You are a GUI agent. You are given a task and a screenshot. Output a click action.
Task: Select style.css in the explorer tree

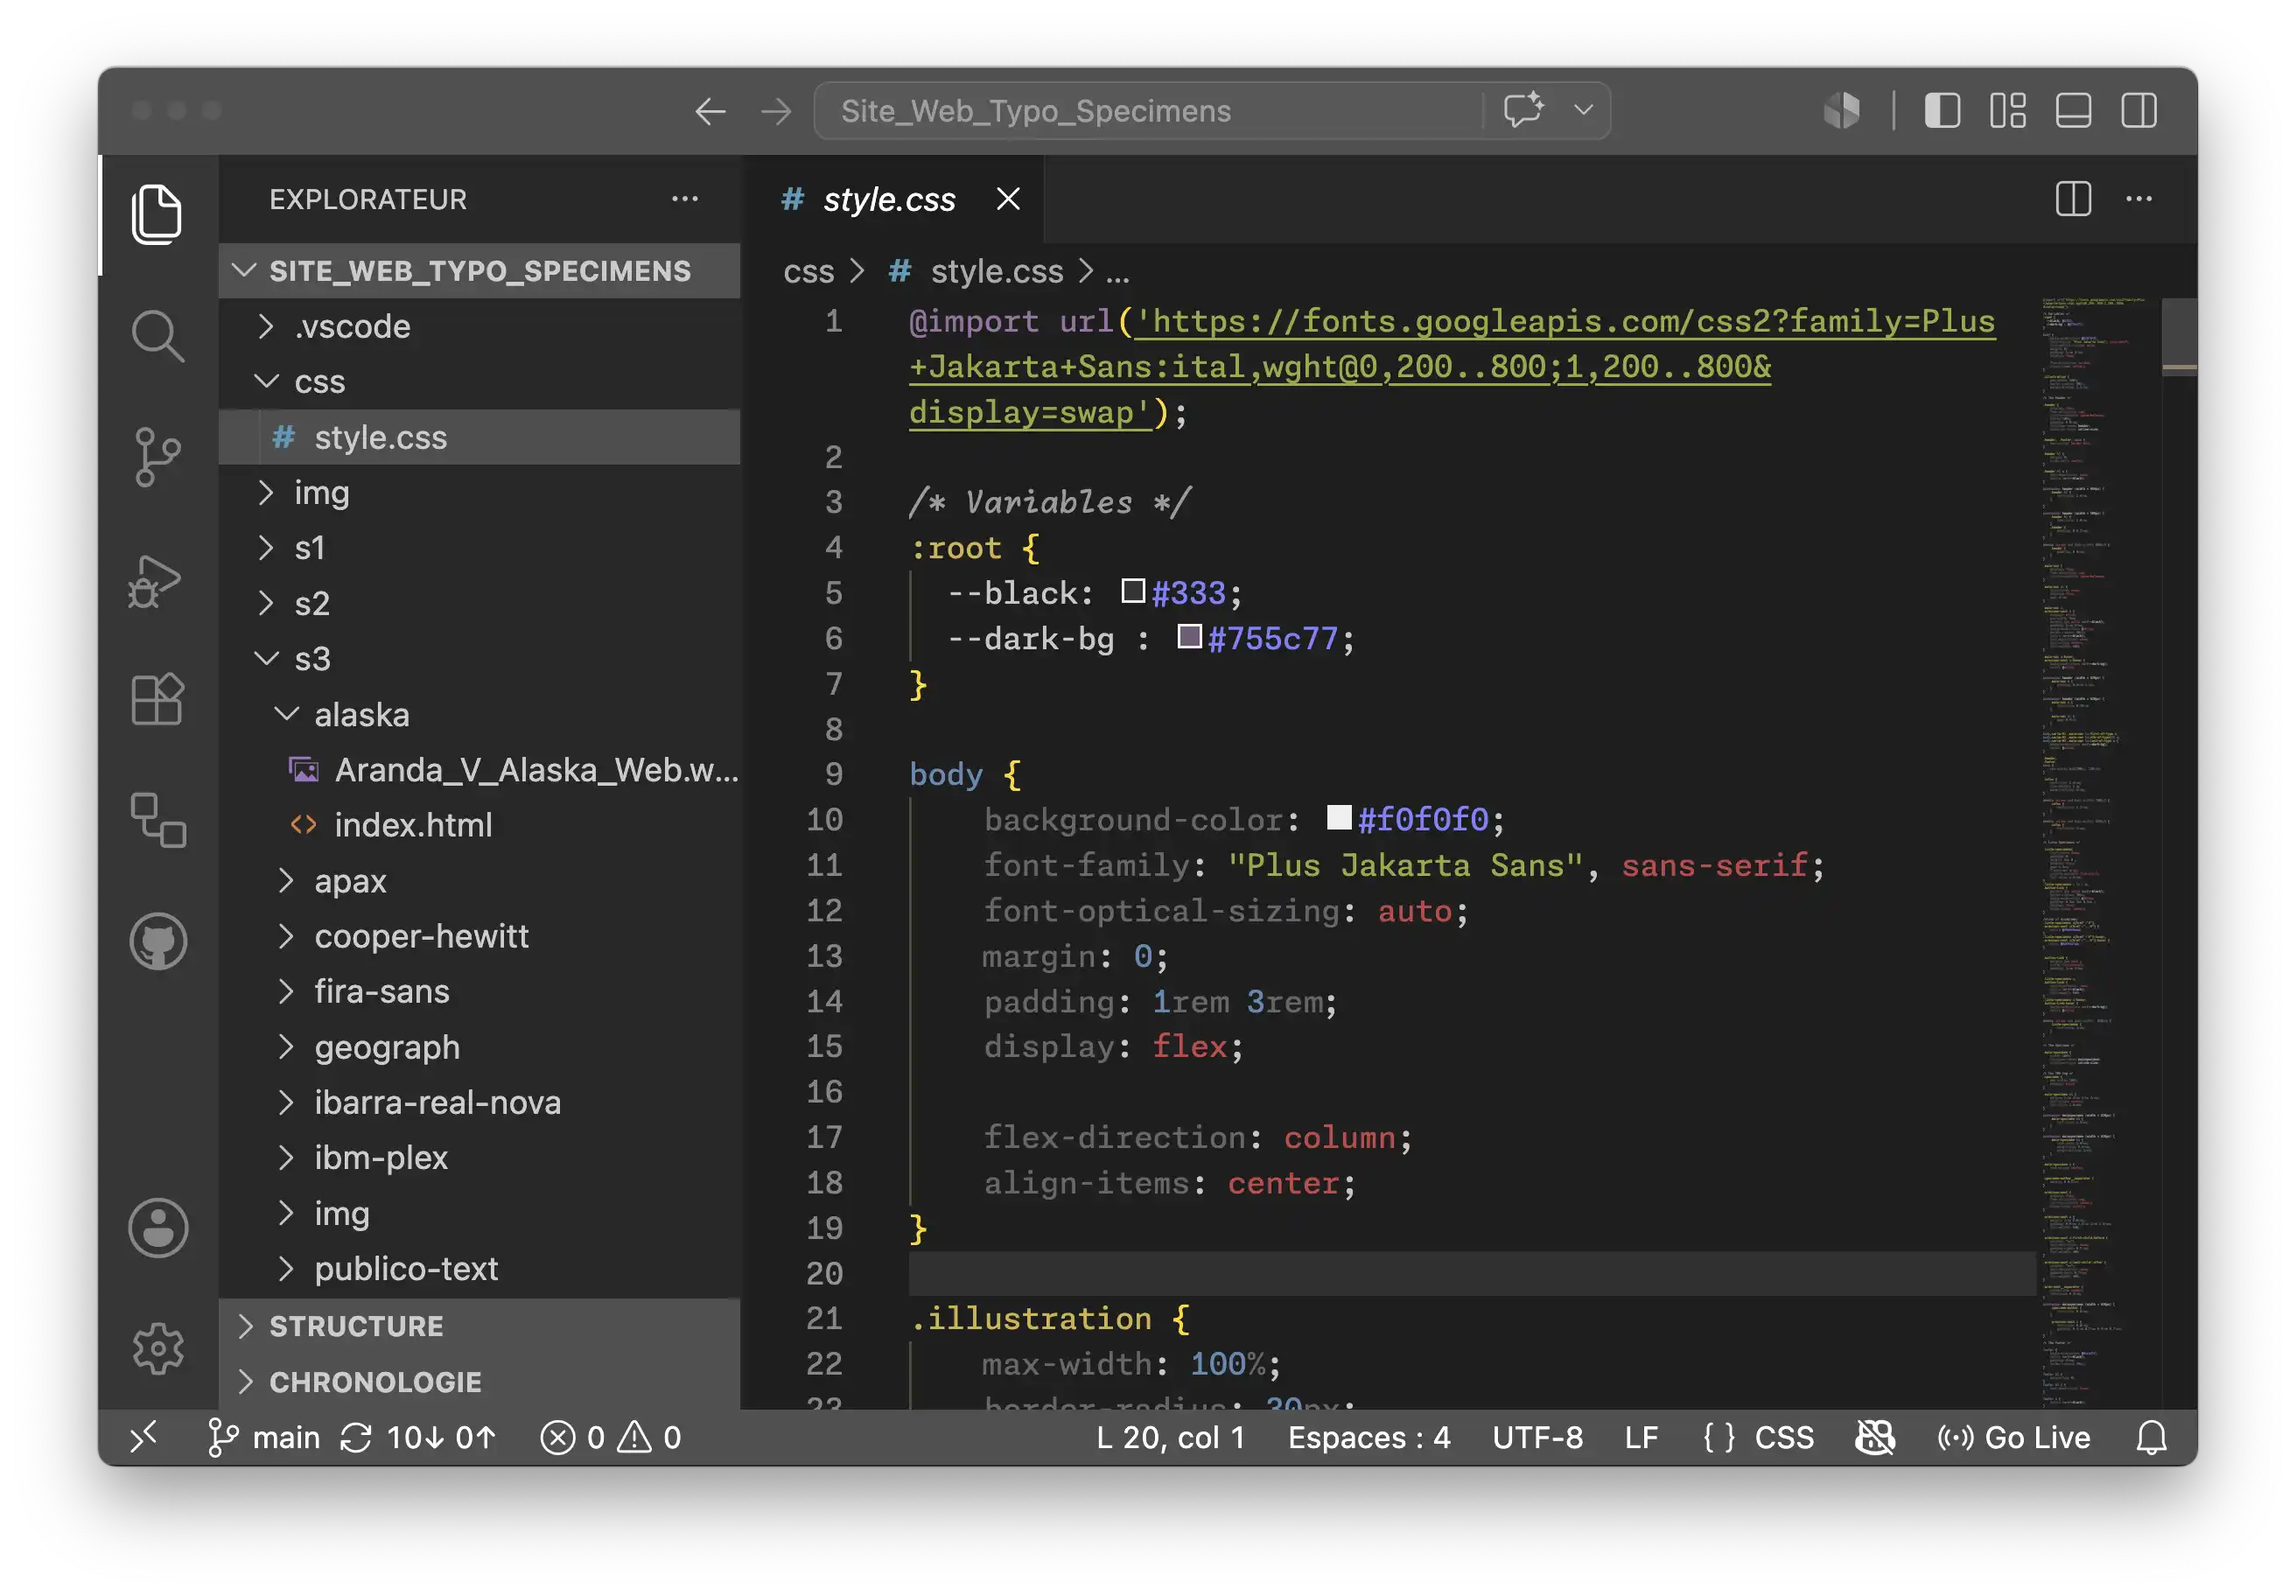point(479,437)
